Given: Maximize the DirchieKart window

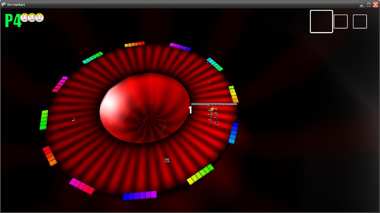Looking at the screenshot, I should coord(368,4).
